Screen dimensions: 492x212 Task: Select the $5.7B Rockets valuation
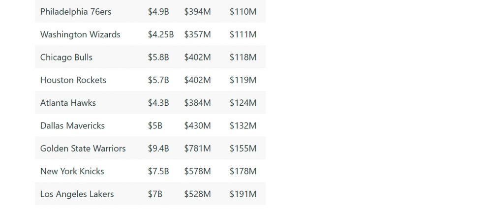[x=158, y=80]
